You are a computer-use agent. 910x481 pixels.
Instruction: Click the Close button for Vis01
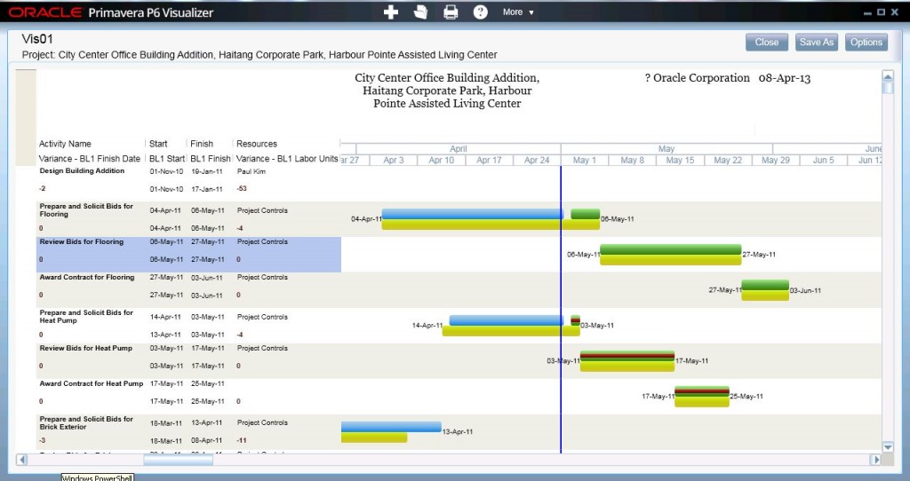coord(766,43)
